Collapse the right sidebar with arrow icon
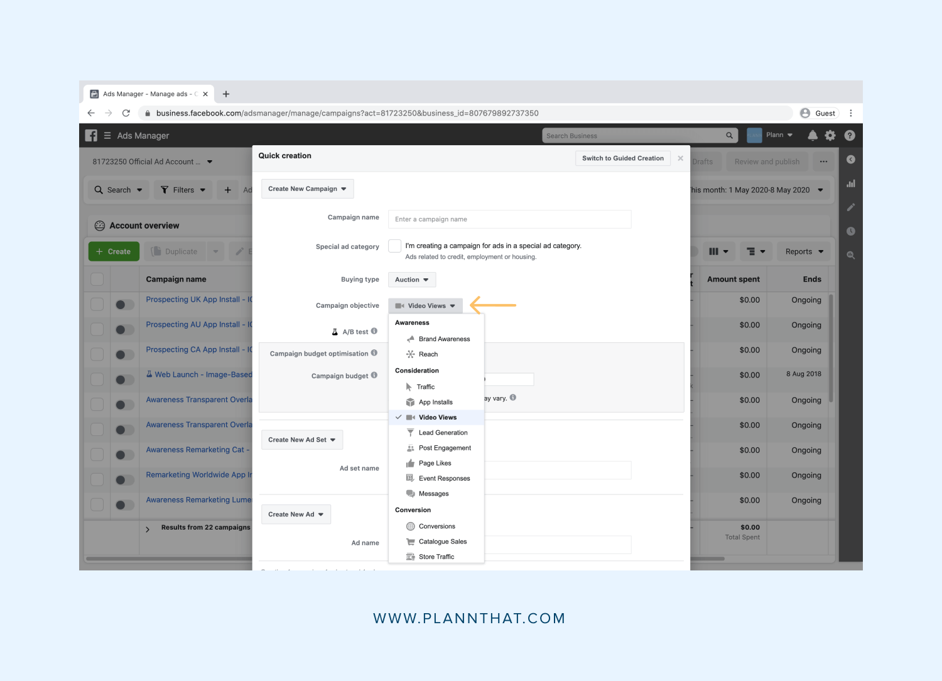 pos(851,160)
